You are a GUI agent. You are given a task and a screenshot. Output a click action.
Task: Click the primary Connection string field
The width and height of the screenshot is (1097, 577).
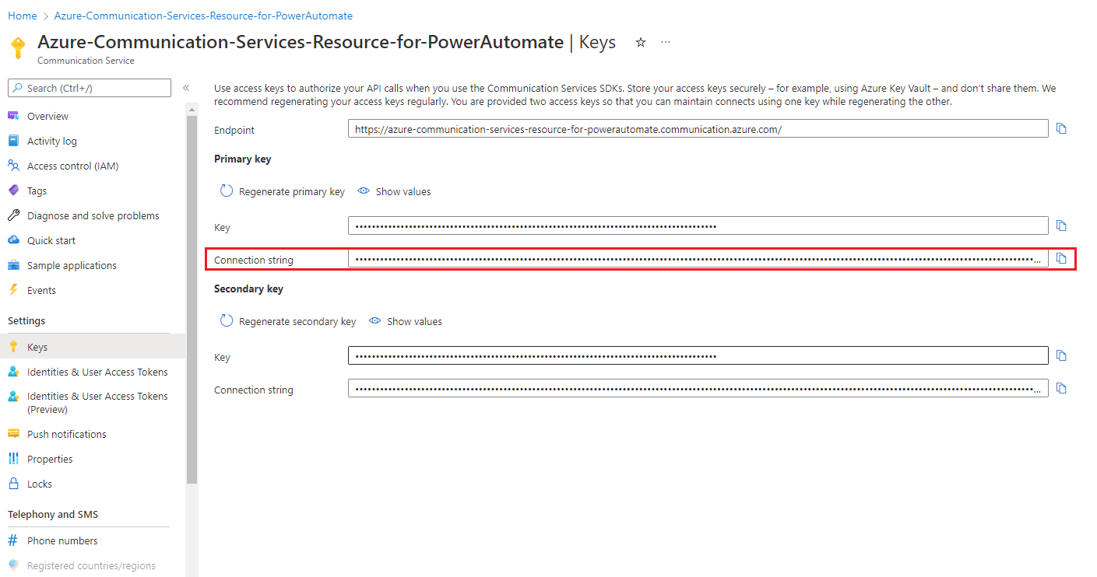pos(698,259)
